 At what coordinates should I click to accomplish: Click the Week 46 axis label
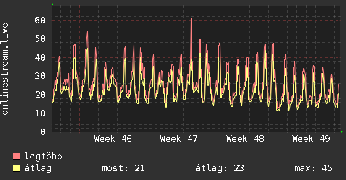click(113, 139)
